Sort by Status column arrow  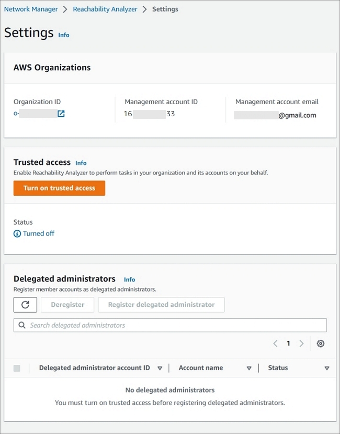pos(327,369)
